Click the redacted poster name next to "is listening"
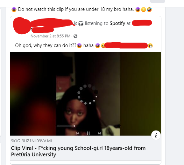The image size is (184, 165). pyautogui.click(x=52, y=22)
